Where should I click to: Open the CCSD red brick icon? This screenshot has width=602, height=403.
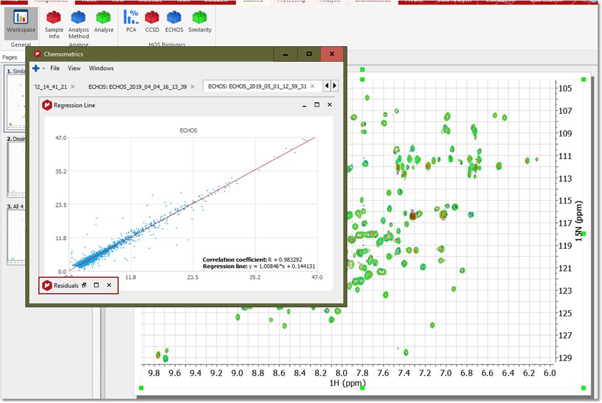[x=152, y=17]
